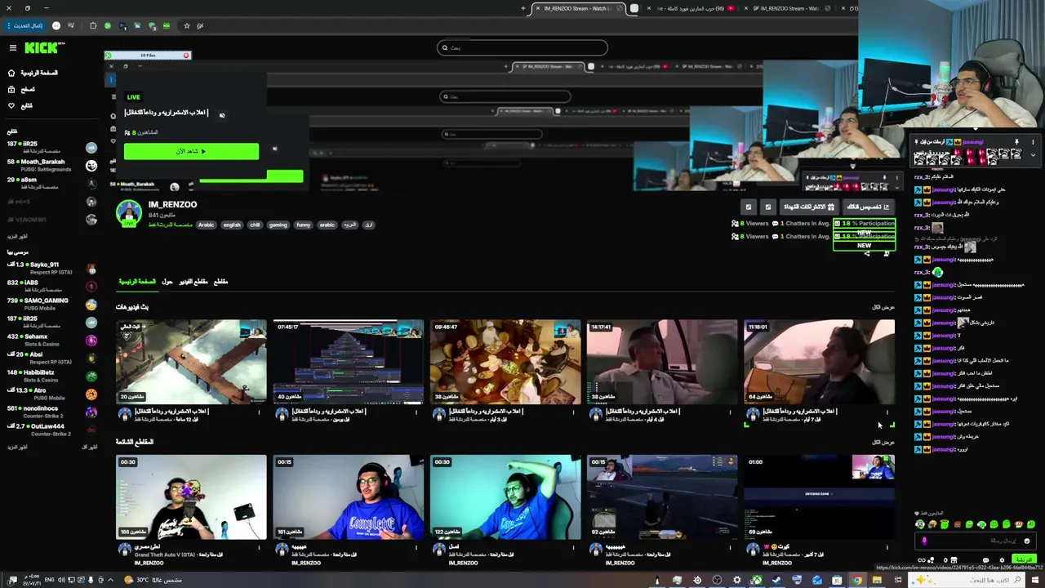1045x588 pixels.
Task: Open Chrome from the taskbar
Action: (x=857, y=580)
